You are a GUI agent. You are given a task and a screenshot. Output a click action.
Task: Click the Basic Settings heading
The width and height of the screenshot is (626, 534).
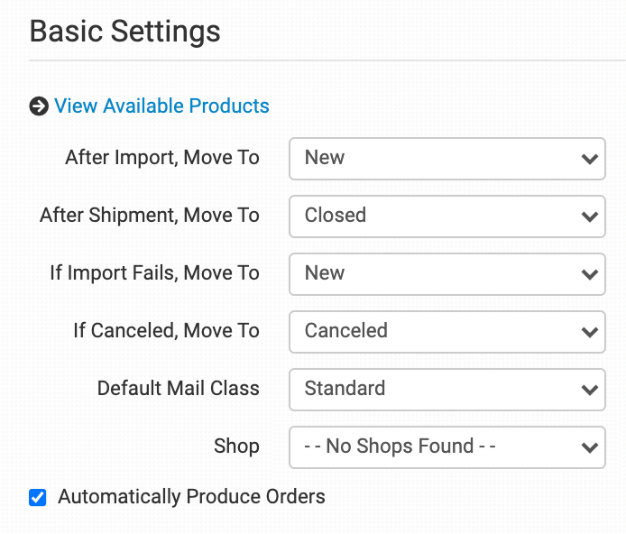pyautogui.click(x=125, y=32)
